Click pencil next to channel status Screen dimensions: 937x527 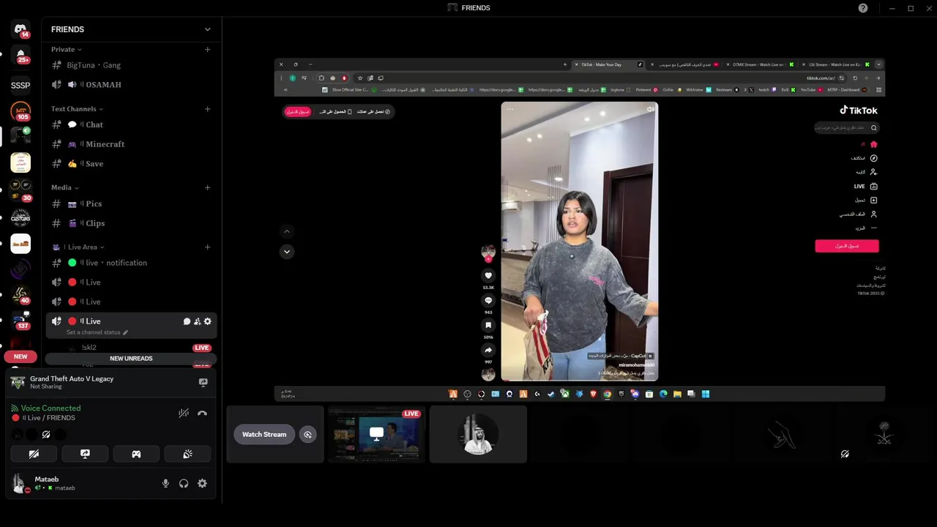pos(125,332)
